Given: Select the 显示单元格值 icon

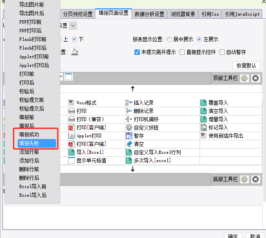Looking at the screenshot, I should pyautogui.click(x=71, y=160).
